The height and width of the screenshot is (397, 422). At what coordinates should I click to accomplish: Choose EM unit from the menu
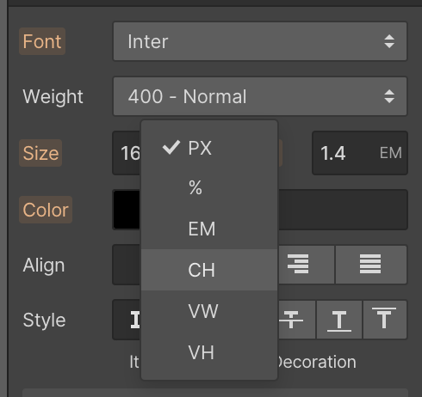(x=209, y=229)
